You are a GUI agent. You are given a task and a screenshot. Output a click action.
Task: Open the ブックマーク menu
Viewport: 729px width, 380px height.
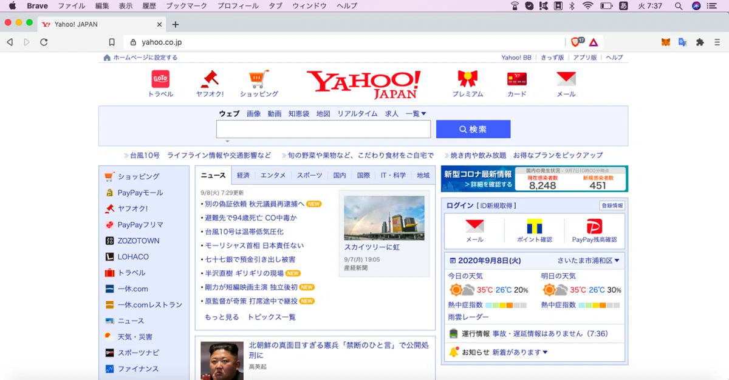(187, 6)
